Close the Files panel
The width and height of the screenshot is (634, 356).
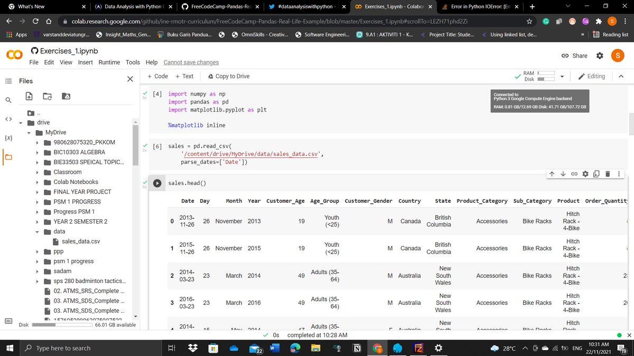(x=130, y=79)
